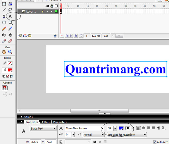Click the W width field 395.6
The image size is (169, 144).
pyautogui.click(x=36, y=142)
